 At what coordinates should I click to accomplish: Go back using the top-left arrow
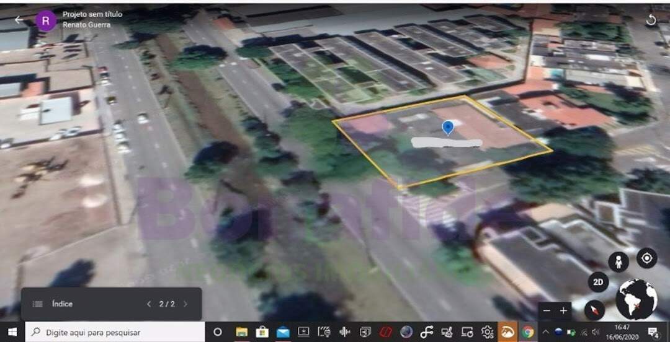[x=19, y=20]
